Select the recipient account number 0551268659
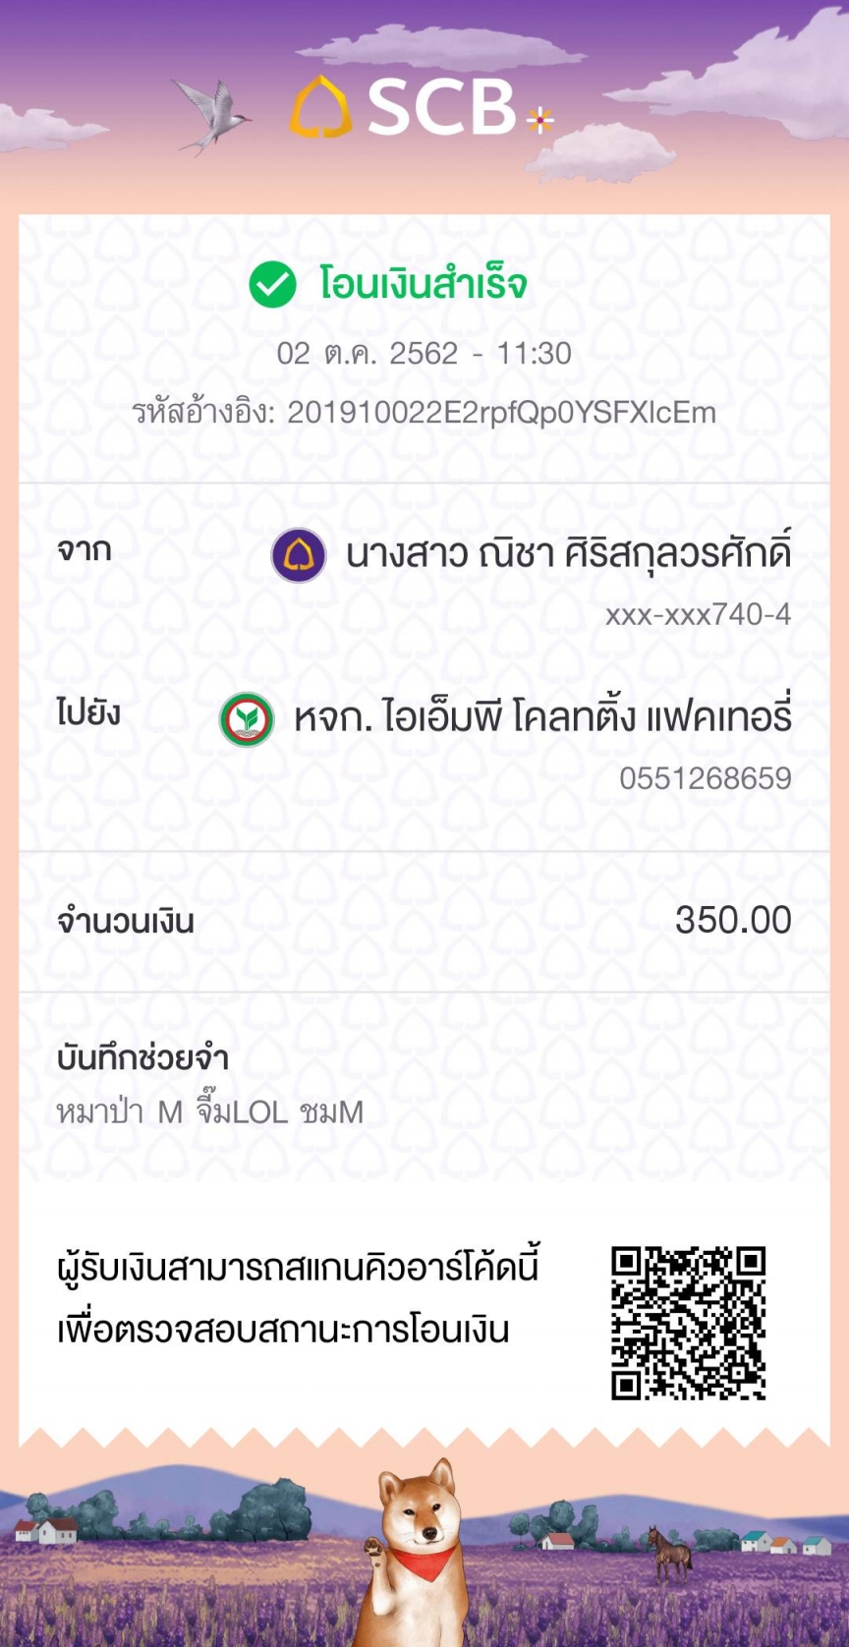 click(x=705, y=778)
